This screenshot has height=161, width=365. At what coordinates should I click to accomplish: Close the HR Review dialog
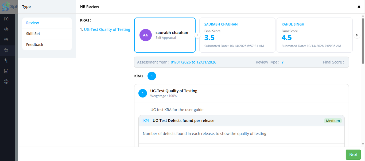(x=359, y=7)
